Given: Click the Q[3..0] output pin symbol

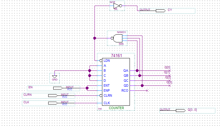Looking at the screenshot, I should click(181, 111).
